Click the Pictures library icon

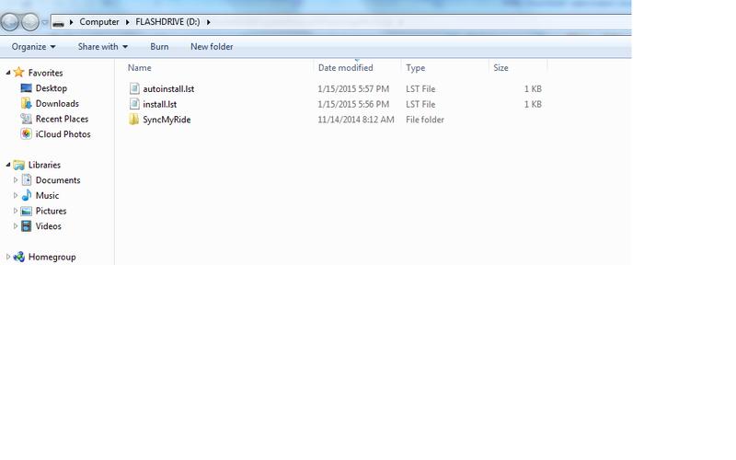[27, 211]
